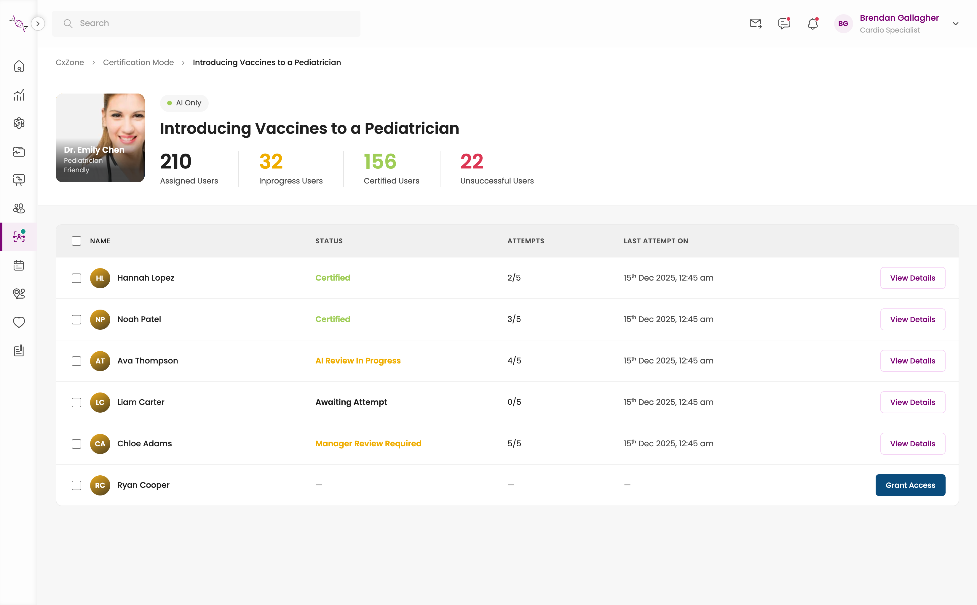Screen dimensions: 977x605
Task: Open the report document sidebar icon
Action: point(19,350)
